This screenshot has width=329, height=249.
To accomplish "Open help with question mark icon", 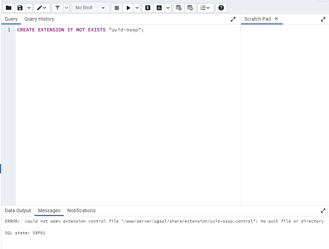I will click(x=221, y=8).
